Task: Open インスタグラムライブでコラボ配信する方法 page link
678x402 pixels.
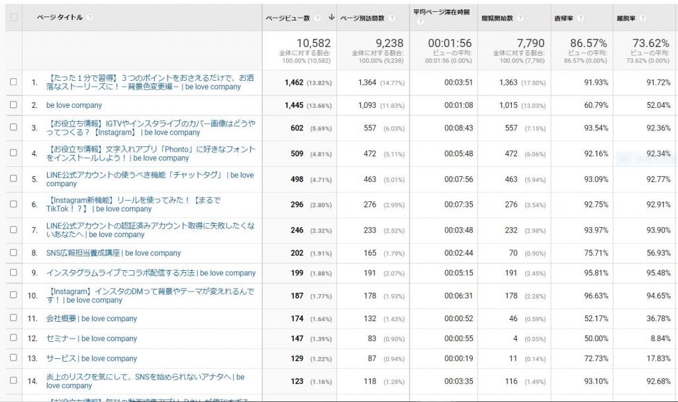Action: point(150,273)
